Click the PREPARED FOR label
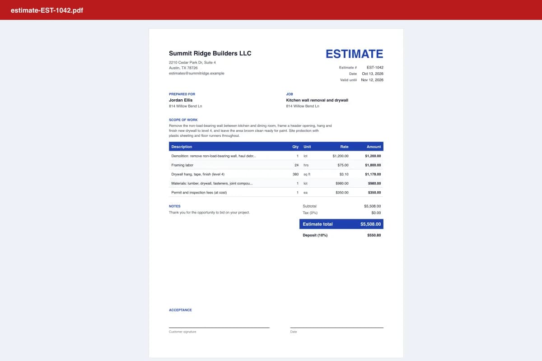This screenshot has width=542, height=361. 182,94
